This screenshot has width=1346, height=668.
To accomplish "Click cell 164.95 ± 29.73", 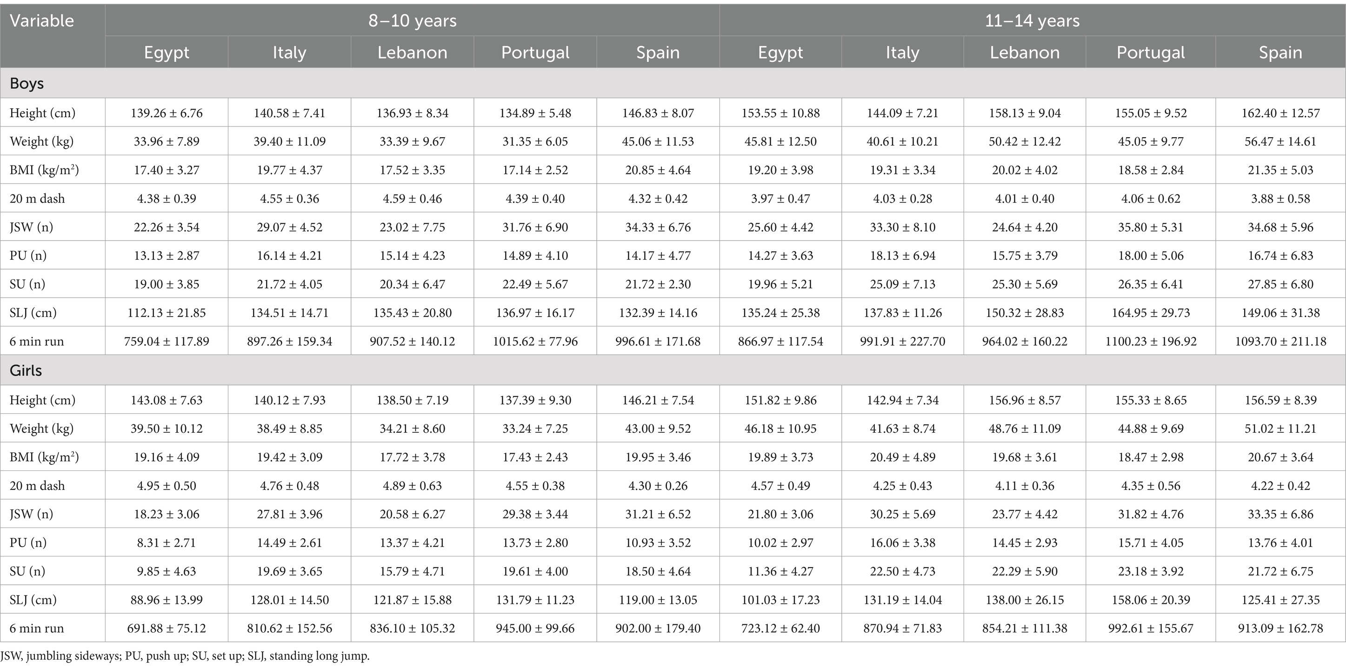I will (1151, 312).
